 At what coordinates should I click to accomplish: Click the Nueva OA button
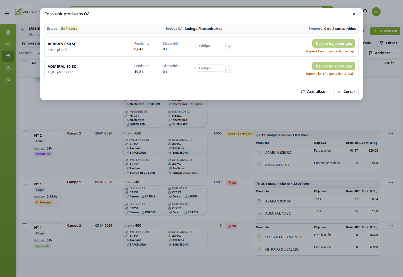pyautogui.click(x=385, y=31)
